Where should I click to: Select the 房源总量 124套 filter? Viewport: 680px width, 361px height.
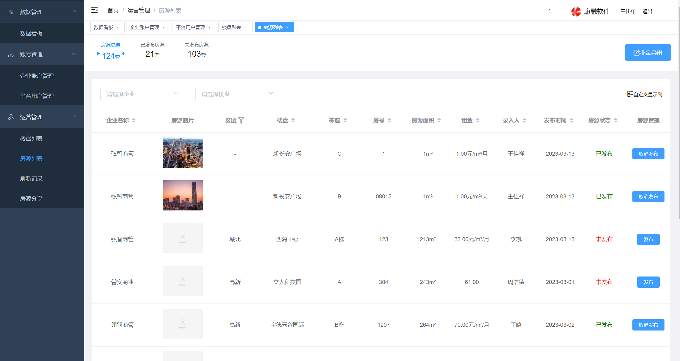(111, 51)
